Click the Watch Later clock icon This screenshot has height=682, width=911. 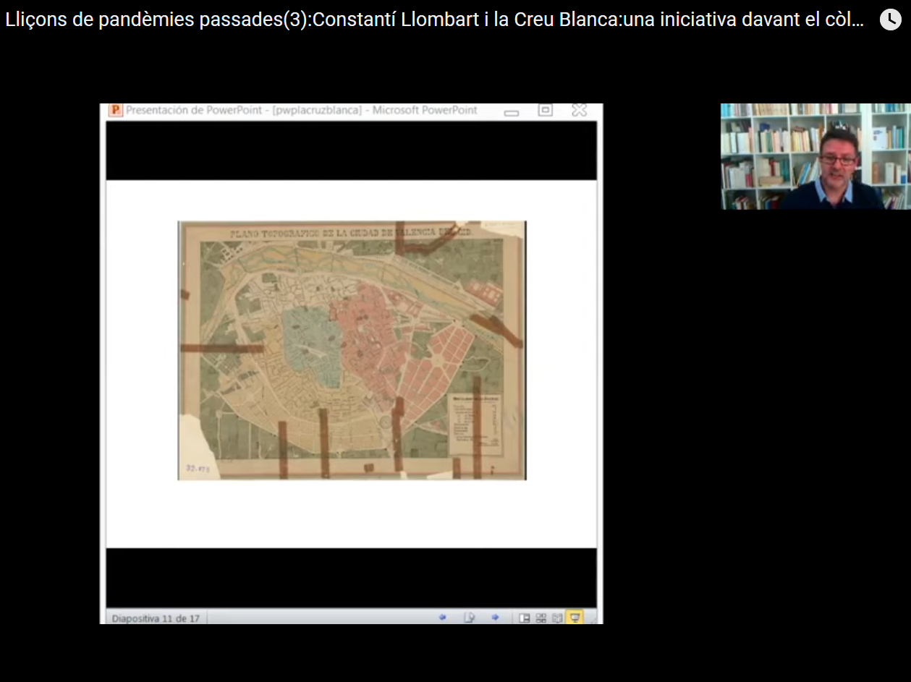(x=890, y=20)
